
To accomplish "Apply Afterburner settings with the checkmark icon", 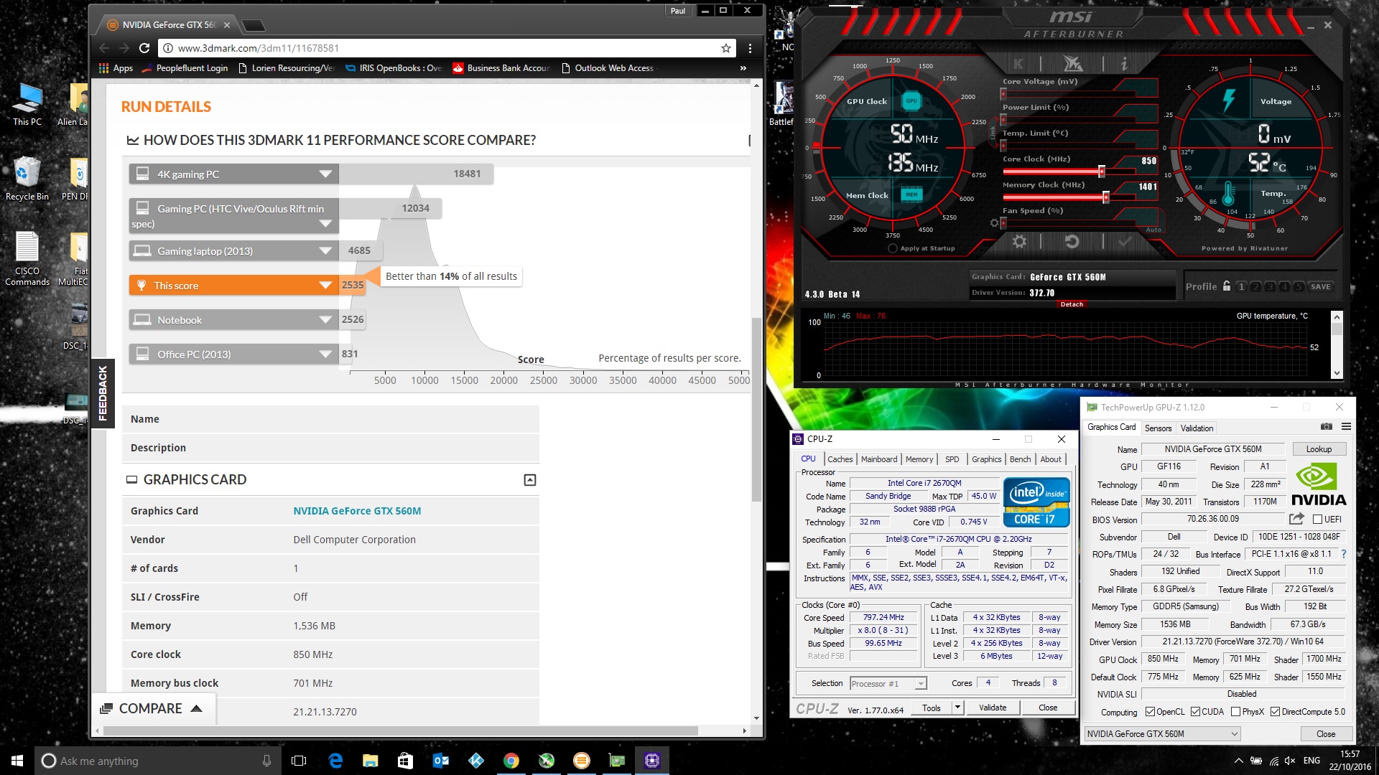I will click(1125, 242).
